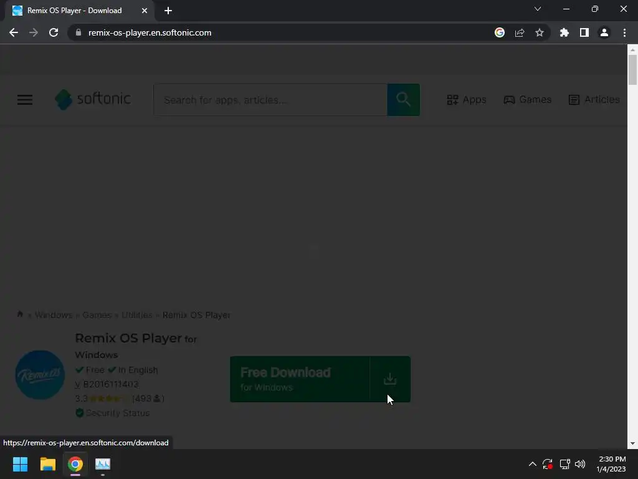This screenshot has height=479, width=638.
Task: Click the sync tray icon with red dot
Action: point(548,464)
